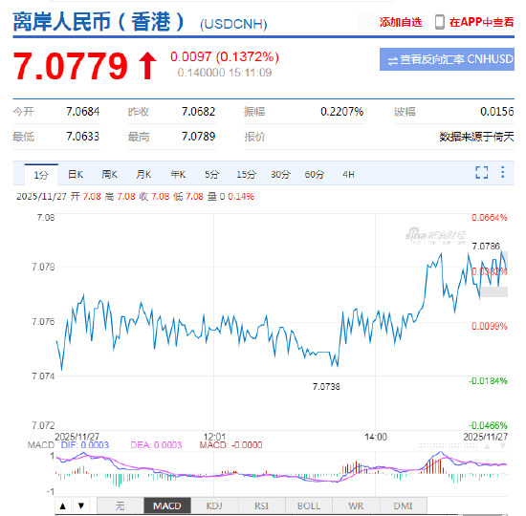Click the DIF: 0.0003 readout
Viewport: 526px width, 516px height.
(x=85, y=445)
